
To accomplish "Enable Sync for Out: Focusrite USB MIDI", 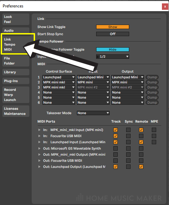I will (128, 160).
